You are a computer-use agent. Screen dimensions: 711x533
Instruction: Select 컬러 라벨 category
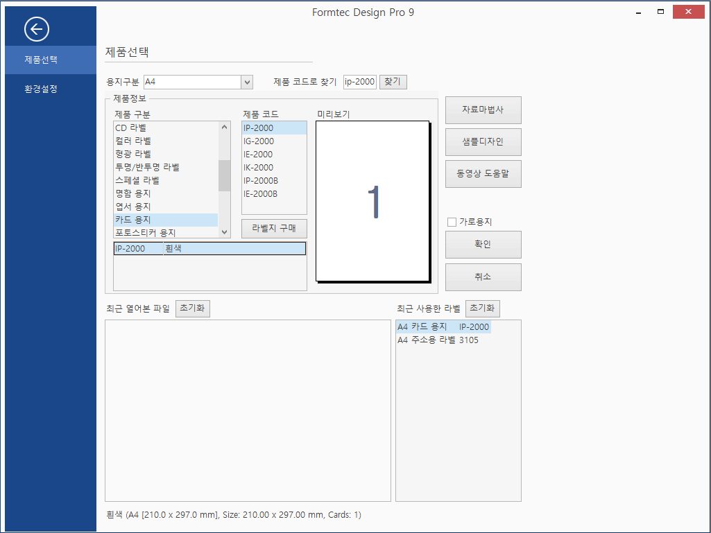point(166,141)
